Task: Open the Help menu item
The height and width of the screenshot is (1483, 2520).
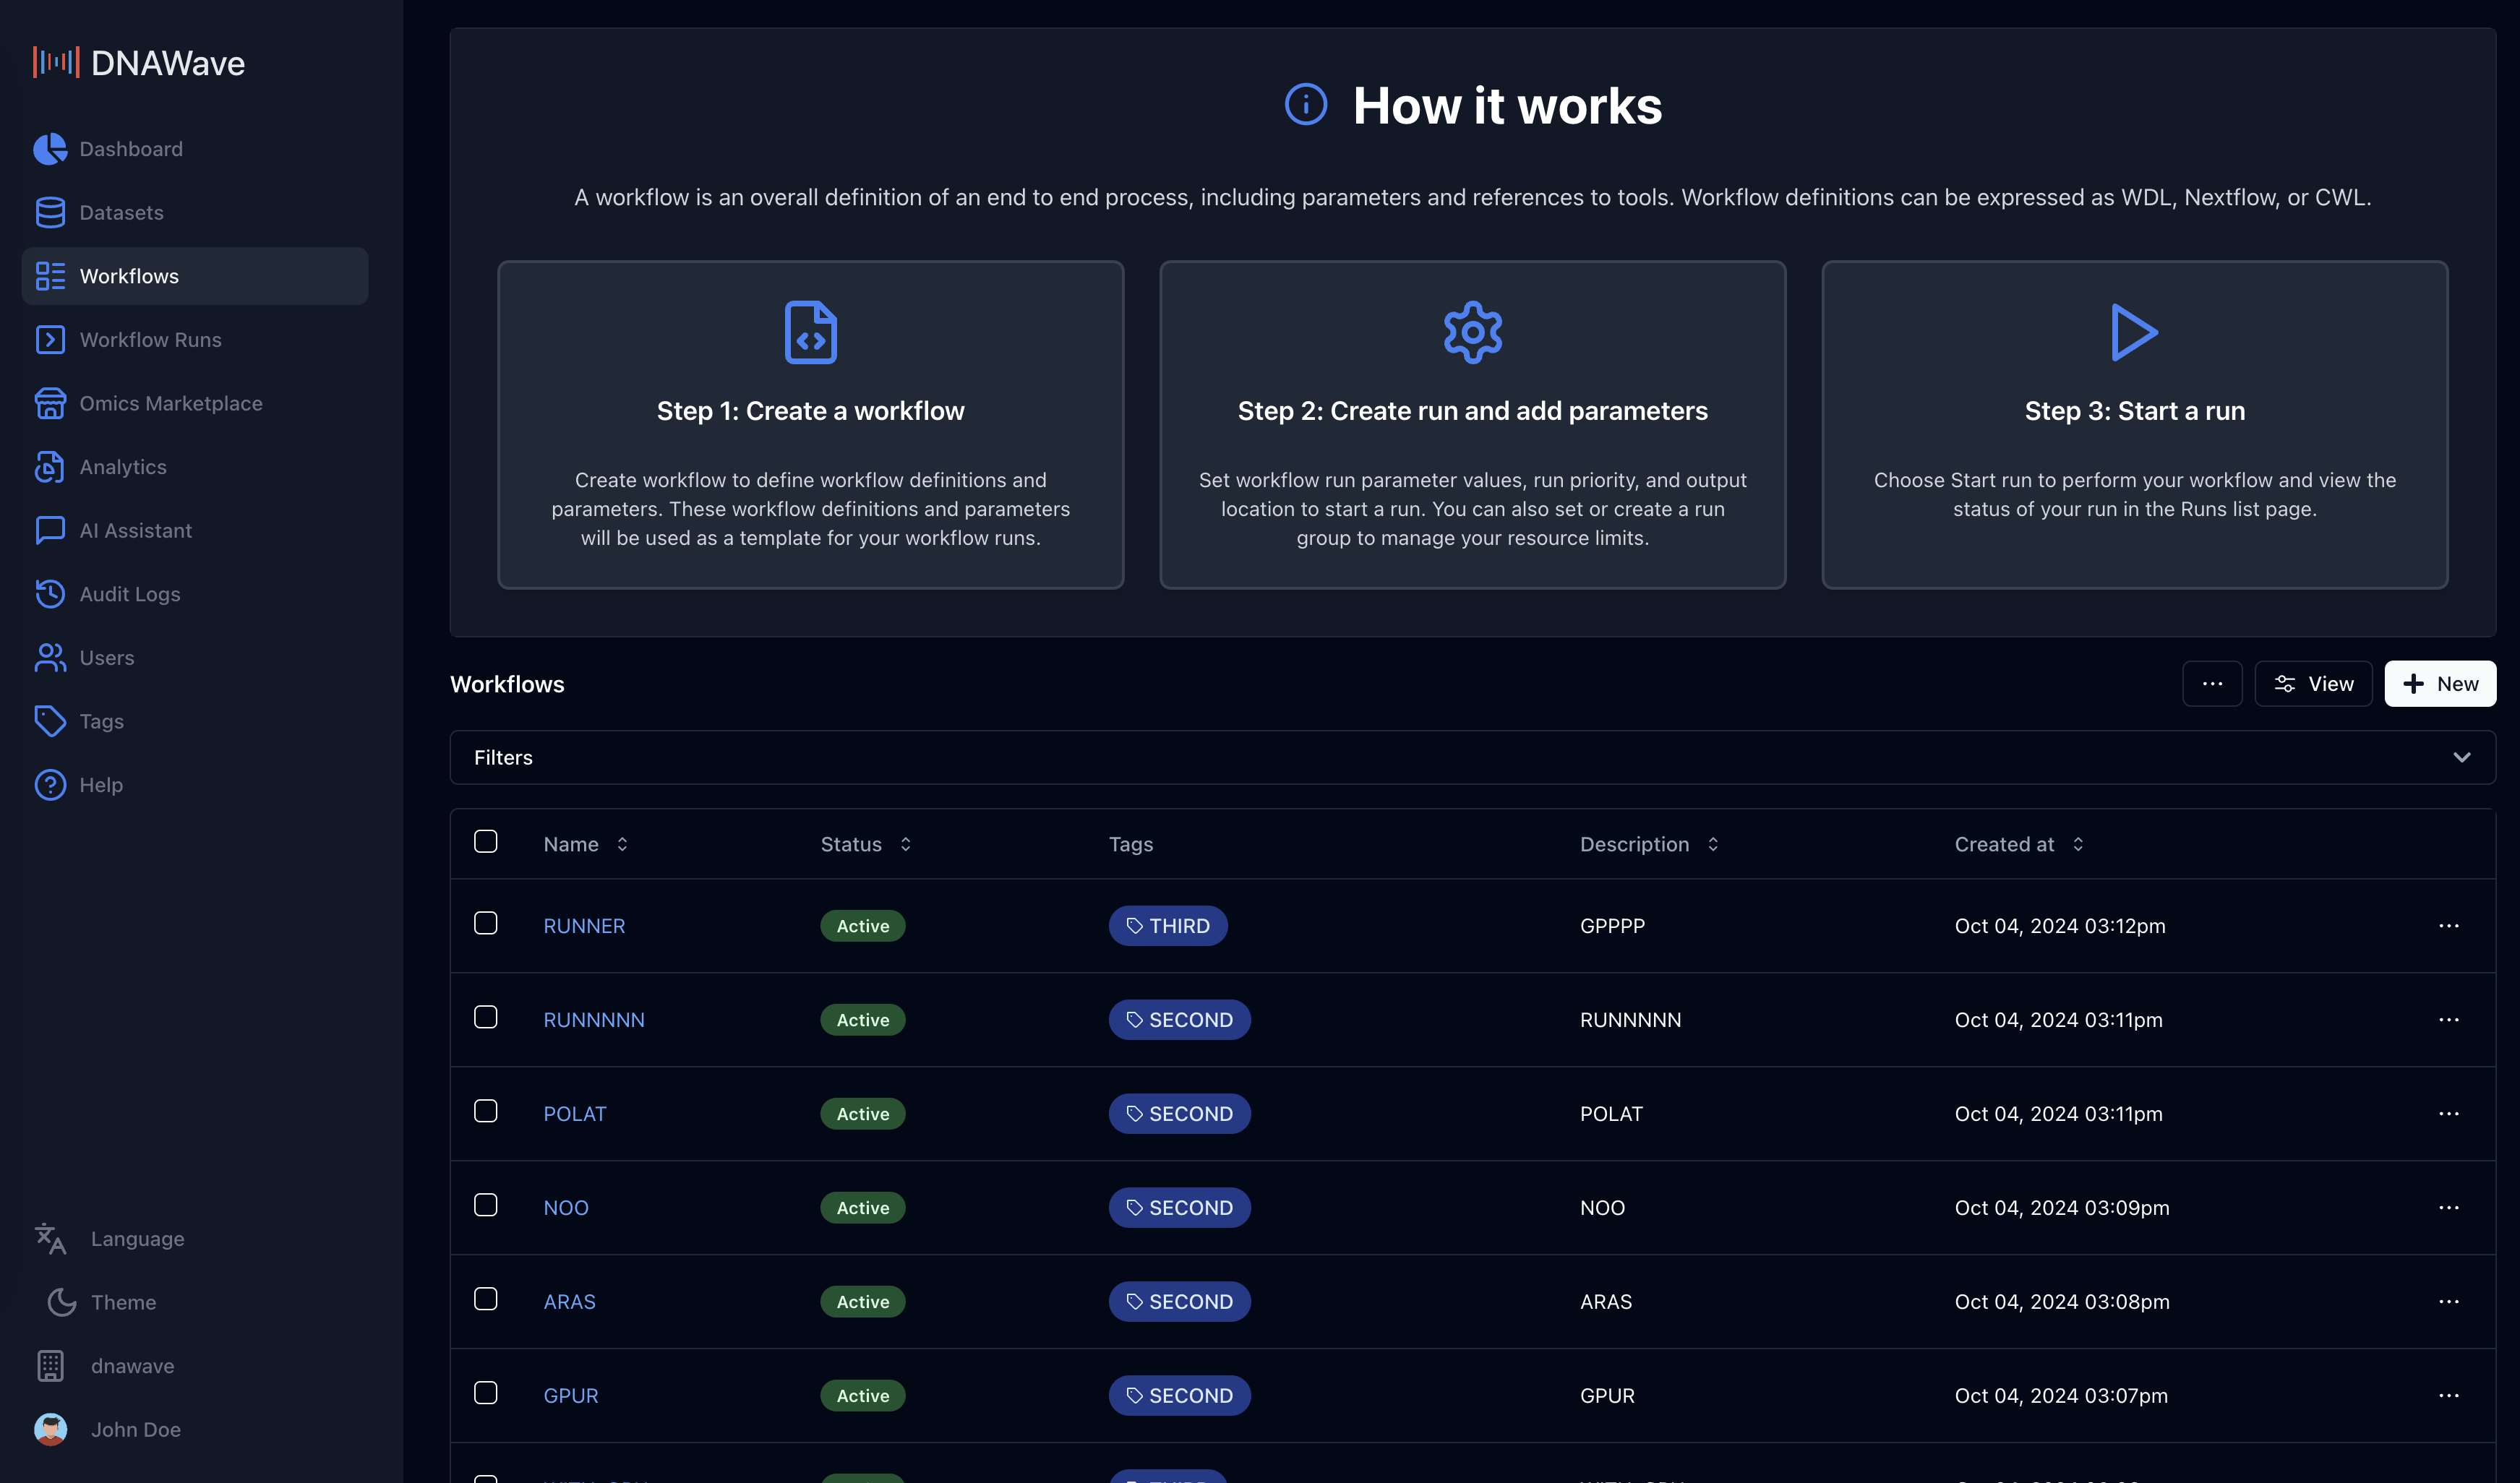Action: pos(100,784)
